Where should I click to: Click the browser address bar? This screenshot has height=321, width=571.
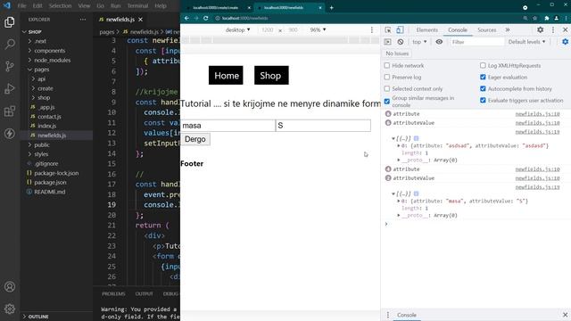[x=368, y=18]
